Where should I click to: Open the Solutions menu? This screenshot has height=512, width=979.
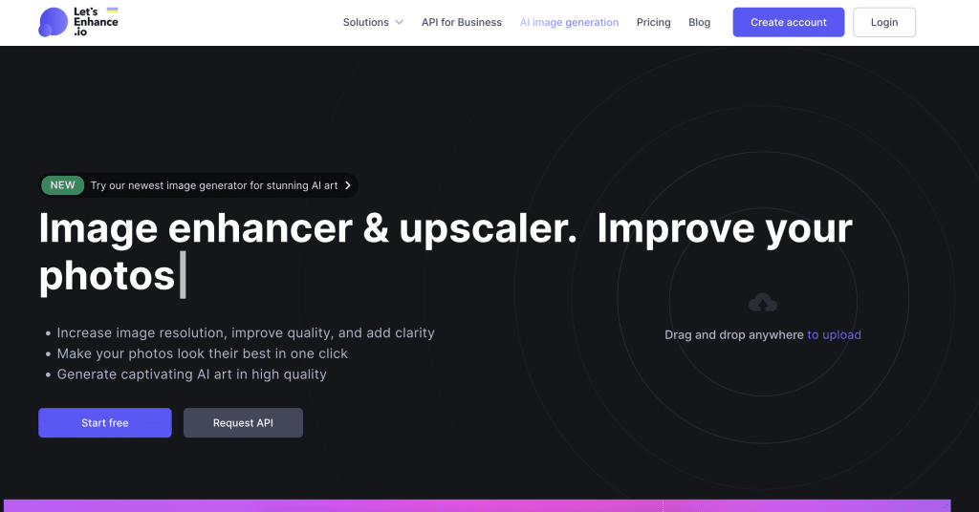click(366, 22)
